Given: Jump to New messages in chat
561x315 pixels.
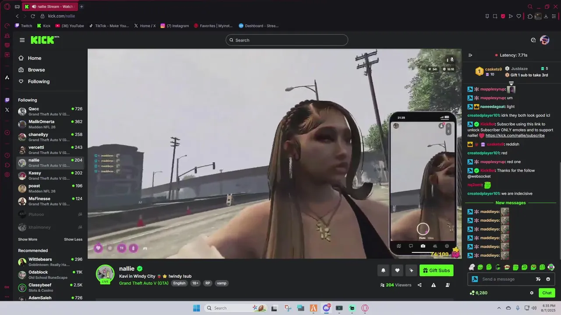Looking at the screenshot, I should coord(510,203).
